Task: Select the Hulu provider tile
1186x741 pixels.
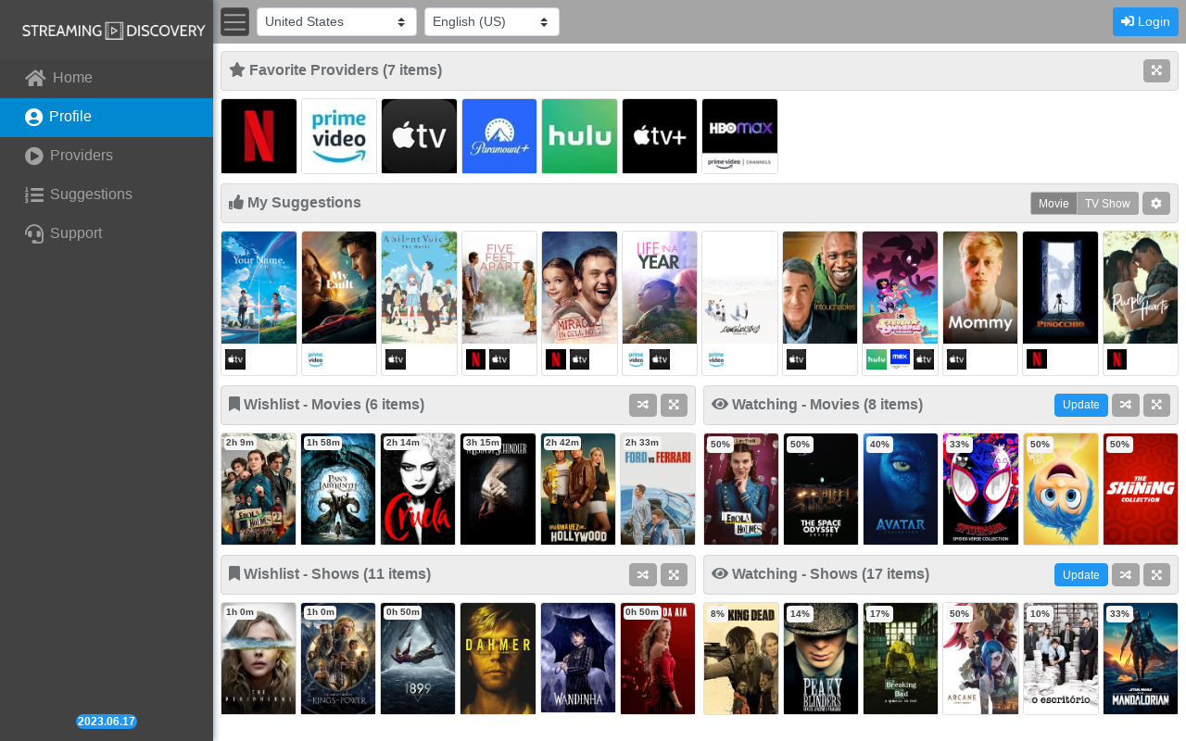Action: (x=579, y=136)
